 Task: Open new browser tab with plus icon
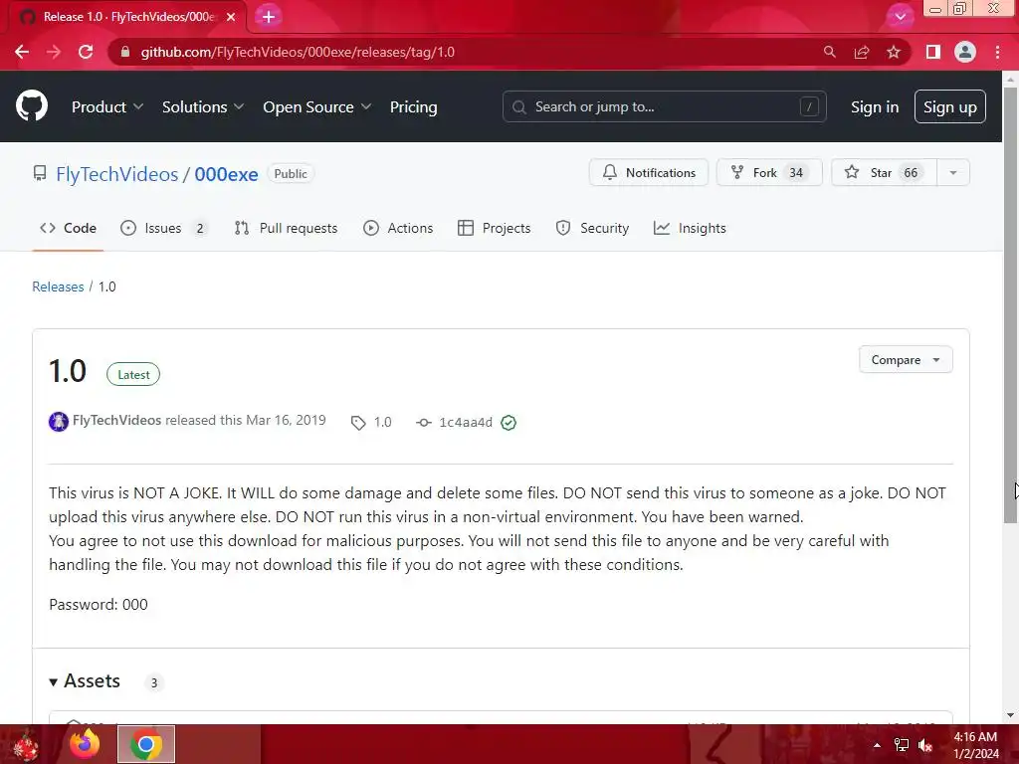pyautogui.click(x=269, y=17)
